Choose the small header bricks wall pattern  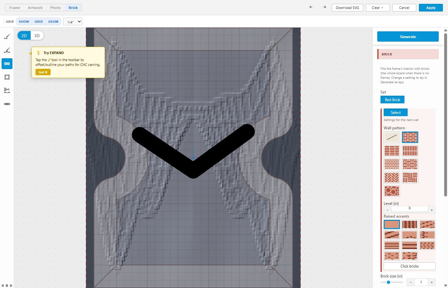(x=392, y=164)
